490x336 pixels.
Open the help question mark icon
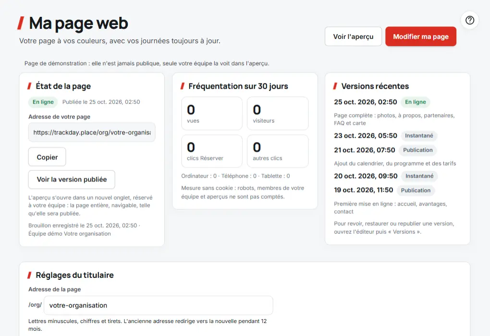tap(470, 20)
